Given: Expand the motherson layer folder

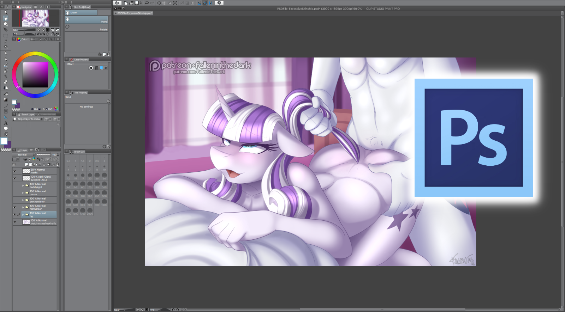Looking at the screenshot, I should (x=23, y=207).
